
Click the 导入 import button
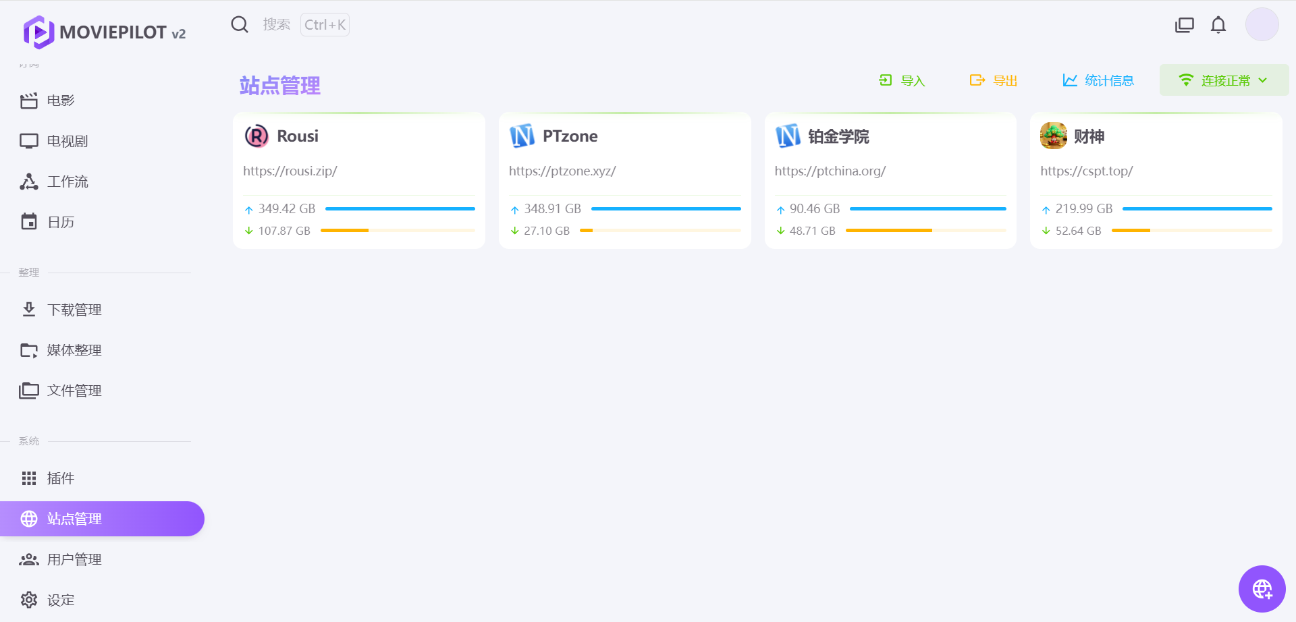point(902,80)
